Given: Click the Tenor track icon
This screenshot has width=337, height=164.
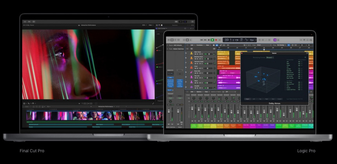Looking at the screenshot, I should 192,82.
